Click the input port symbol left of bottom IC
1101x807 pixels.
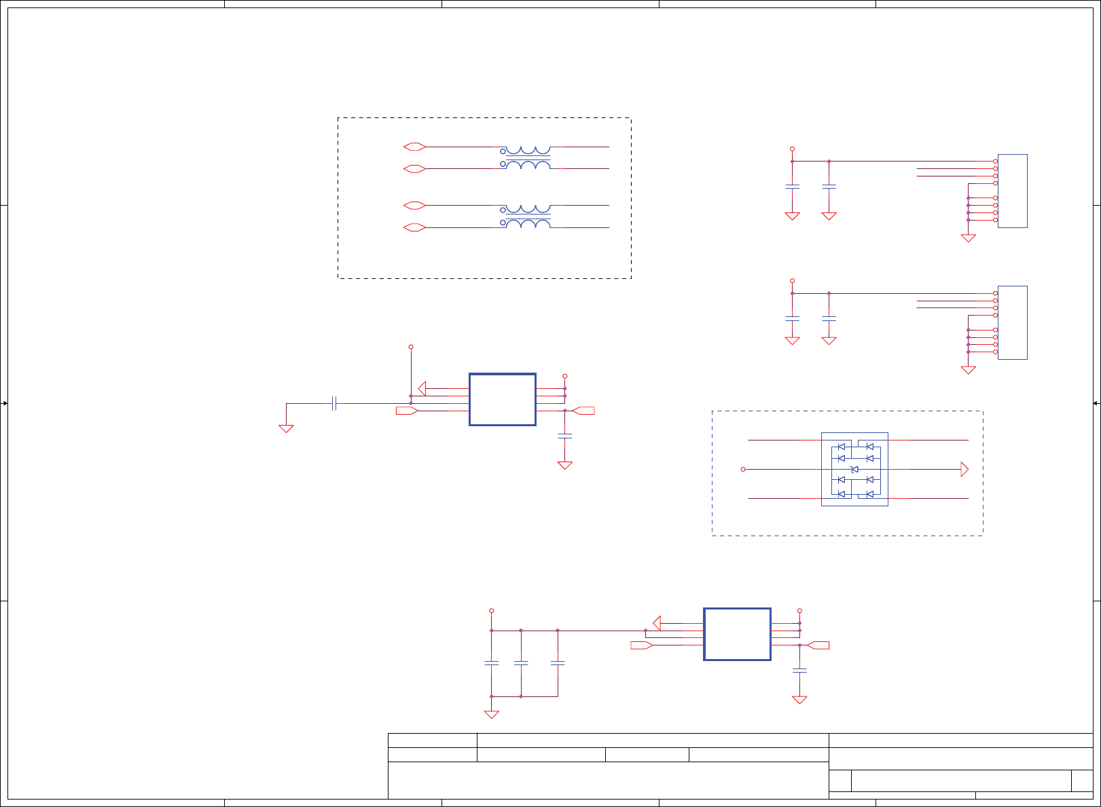click(642, 645)
